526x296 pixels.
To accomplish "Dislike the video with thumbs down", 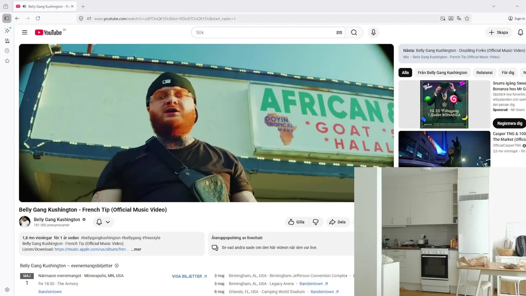I will (x=316, y=222).
